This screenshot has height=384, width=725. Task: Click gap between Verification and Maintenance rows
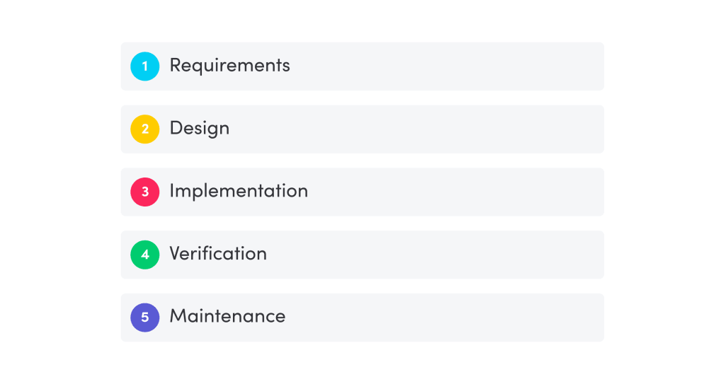click(x=362, y=286)
